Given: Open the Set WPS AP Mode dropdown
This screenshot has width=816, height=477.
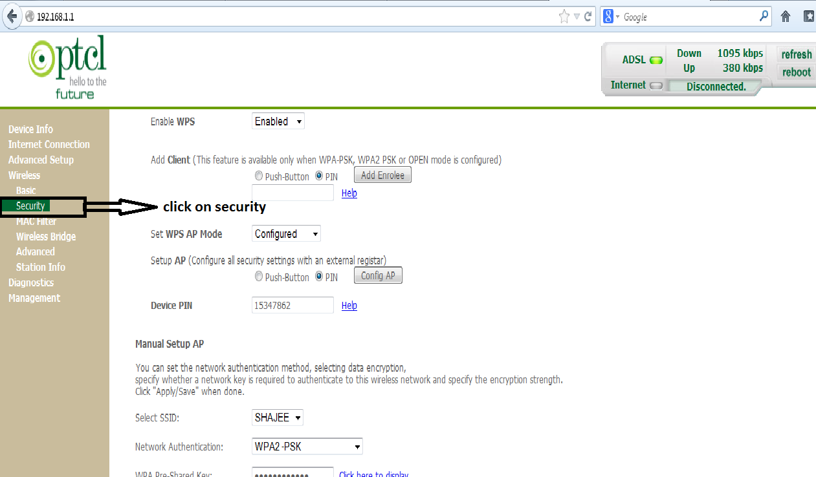Looking at the screenshot, I should tap(285, 233).
